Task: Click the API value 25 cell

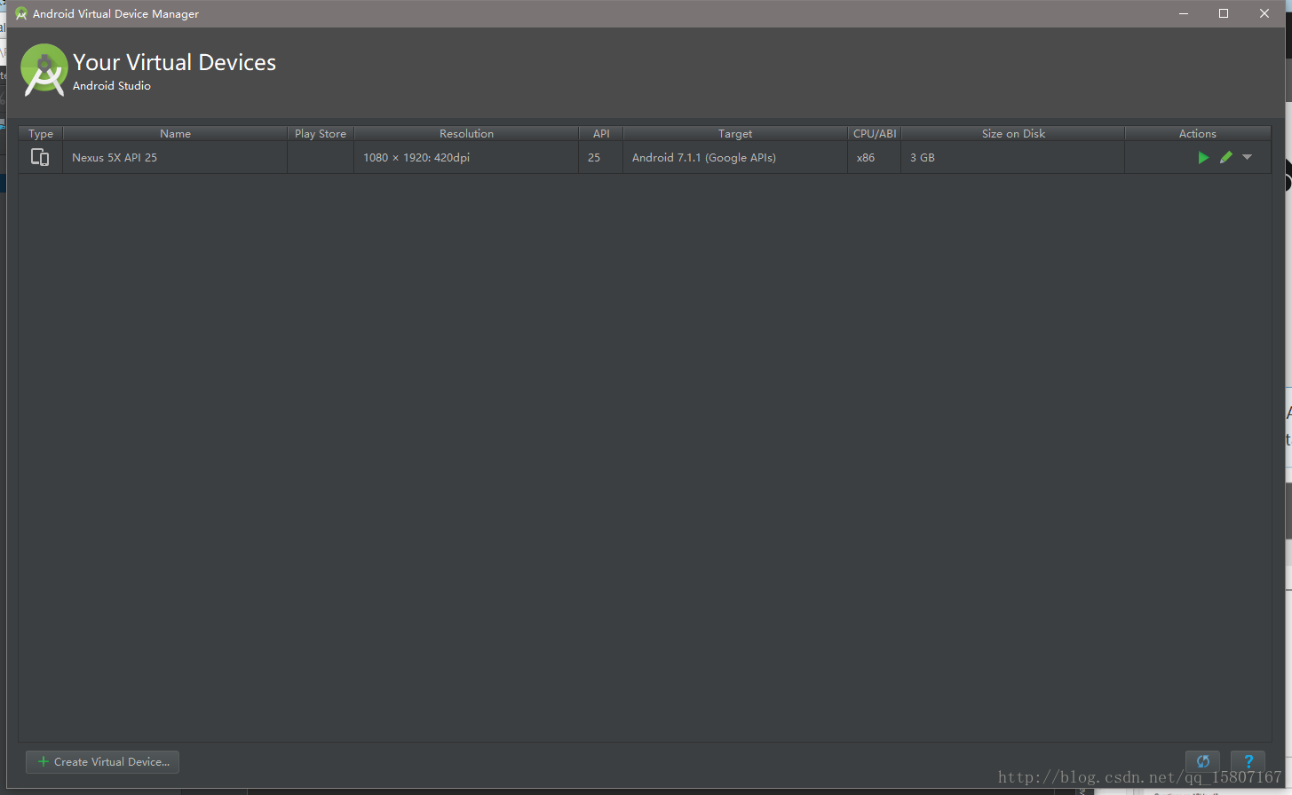Action: click(601, 157)
